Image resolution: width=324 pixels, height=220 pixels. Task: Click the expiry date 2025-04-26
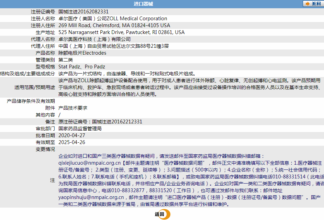point(72,142)
